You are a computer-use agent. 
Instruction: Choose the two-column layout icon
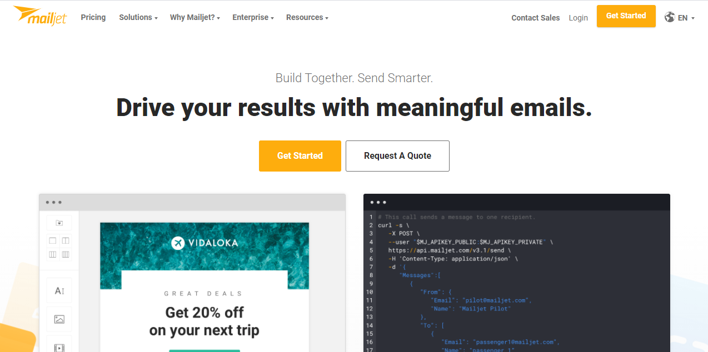click(x=66, y=241)
